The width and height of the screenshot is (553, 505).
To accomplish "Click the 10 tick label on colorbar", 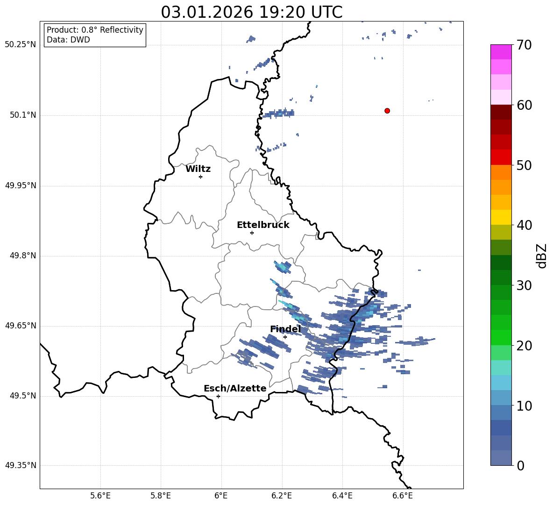I will tap(525, 405).
